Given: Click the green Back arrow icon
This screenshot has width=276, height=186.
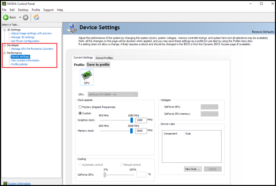Looking at the screenshot, I should tap(6, 17).
